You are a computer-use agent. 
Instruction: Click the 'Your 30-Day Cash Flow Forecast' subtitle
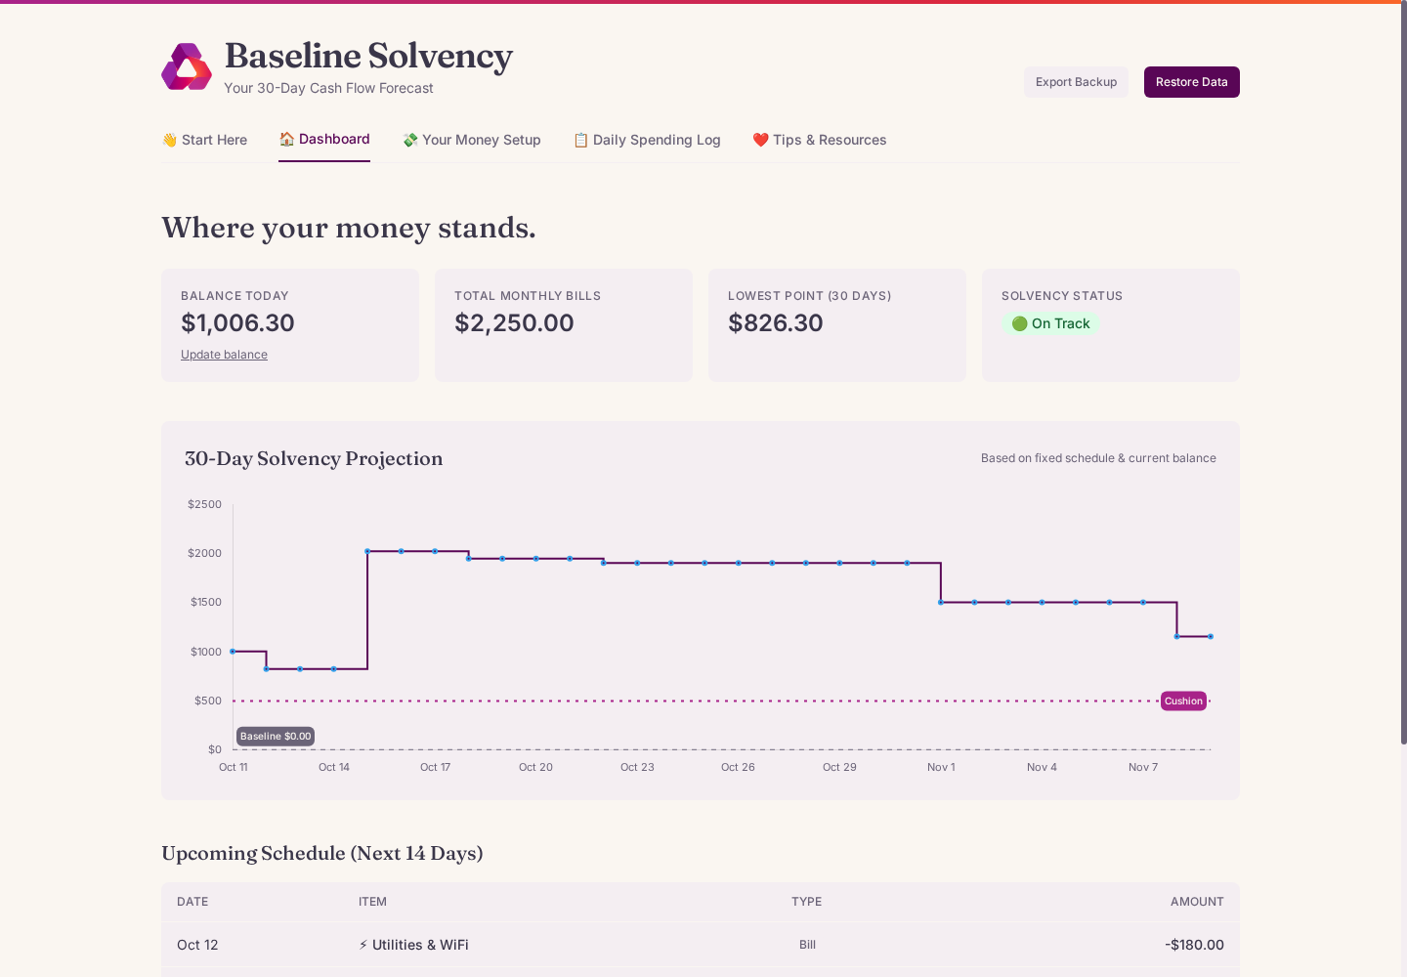point(328,88)
